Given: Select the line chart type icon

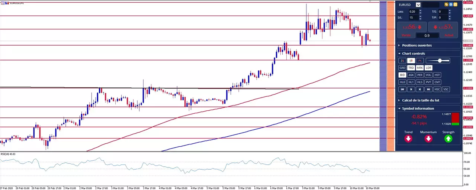Looking at the screenshot, I should point(420,60).
